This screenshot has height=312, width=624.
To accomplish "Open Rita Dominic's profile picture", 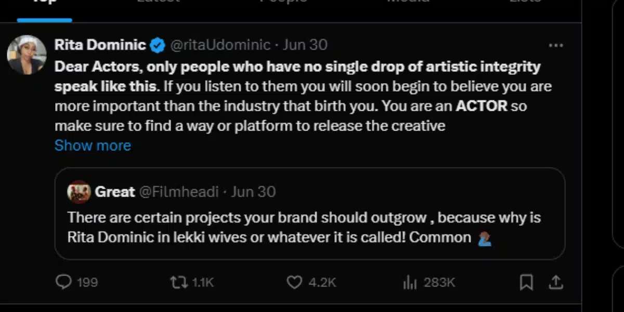I will pyautogui.click(x=27, y=55).
